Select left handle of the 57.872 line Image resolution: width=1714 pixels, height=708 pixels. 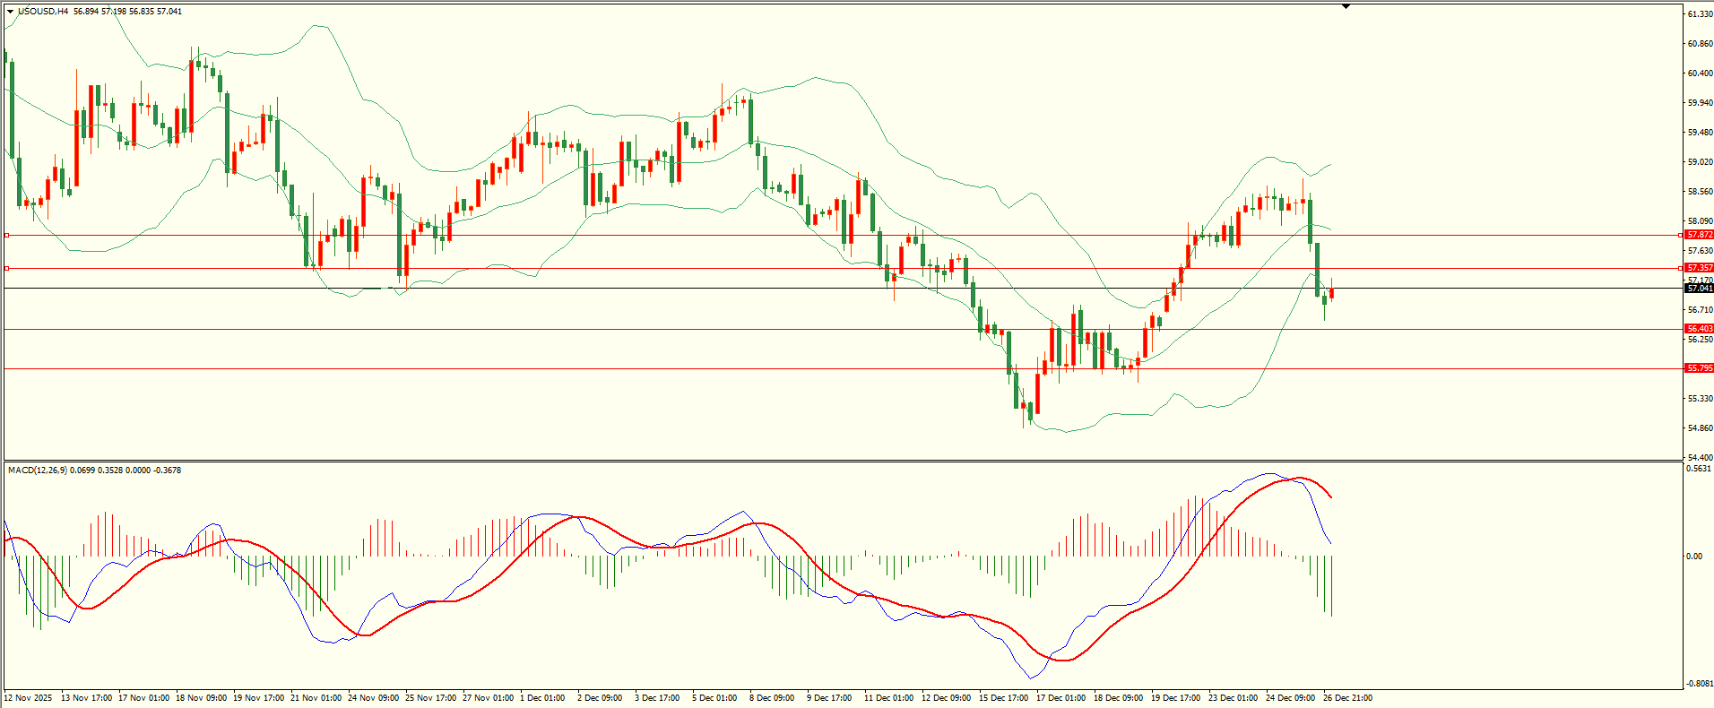(7, 235)
